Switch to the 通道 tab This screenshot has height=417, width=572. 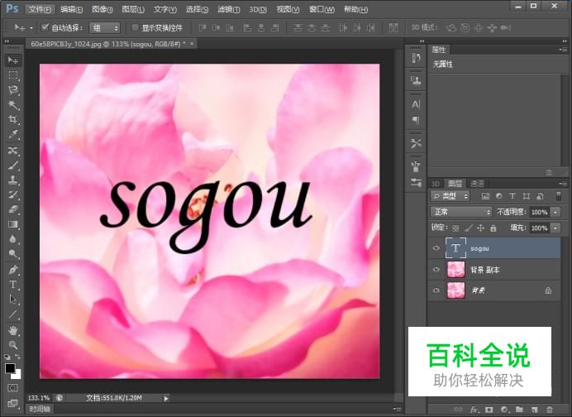[x=477, y=184]
